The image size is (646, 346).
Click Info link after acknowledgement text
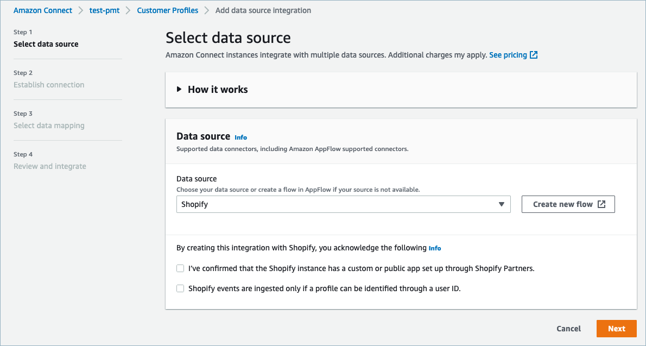coord(435,248)
